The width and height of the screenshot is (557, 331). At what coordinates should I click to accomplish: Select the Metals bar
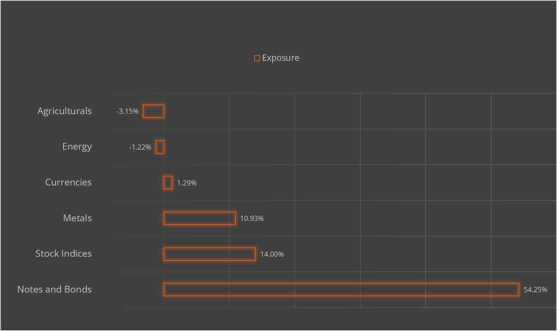point(200,218)
